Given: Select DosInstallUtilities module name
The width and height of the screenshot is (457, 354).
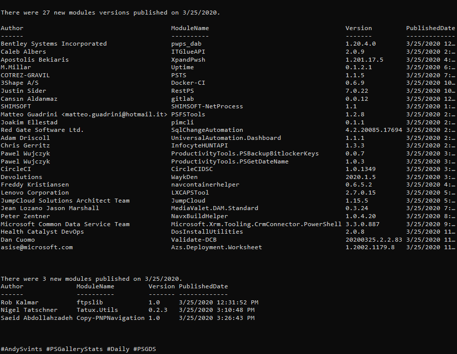Looking at the screenshot, I should [x=207, y=232].
